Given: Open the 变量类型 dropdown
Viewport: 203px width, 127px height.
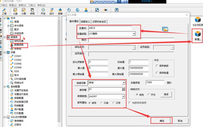Looking at the screenshot, I should [x=134, y=34].
